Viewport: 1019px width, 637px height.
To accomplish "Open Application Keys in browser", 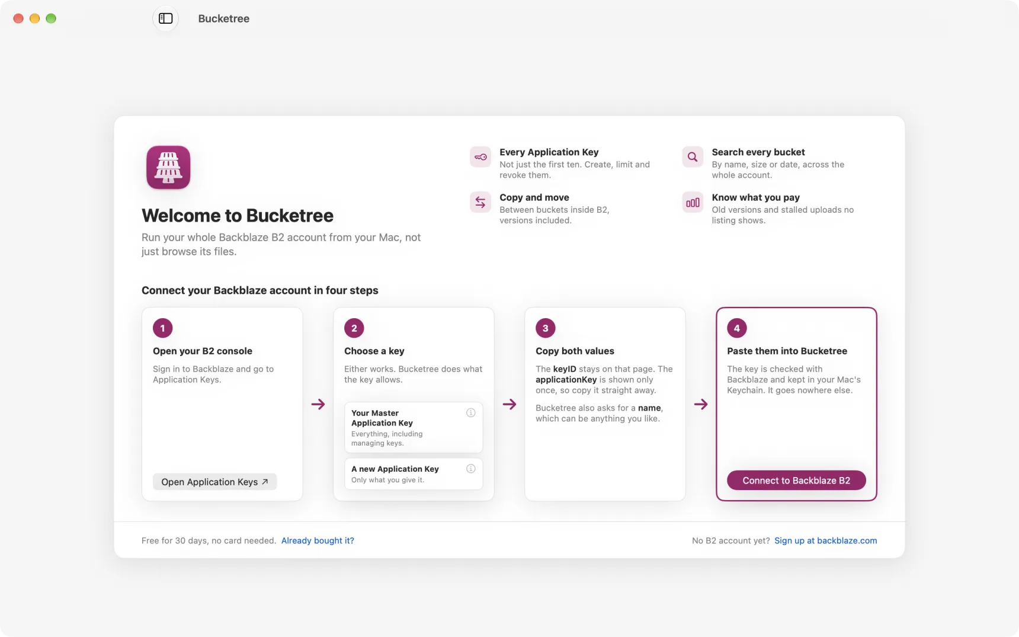I will coord(214,482).
